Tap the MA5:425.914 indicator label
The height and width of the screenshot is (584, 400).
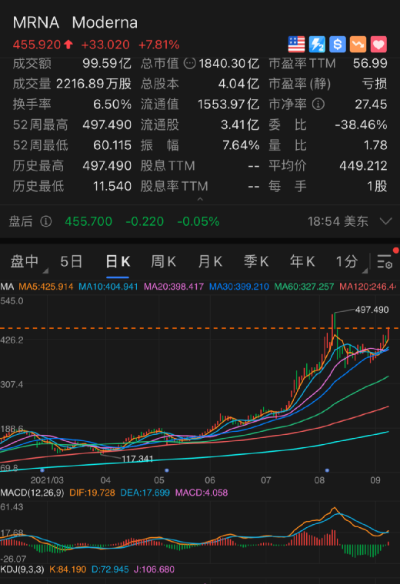click(46, 287)
